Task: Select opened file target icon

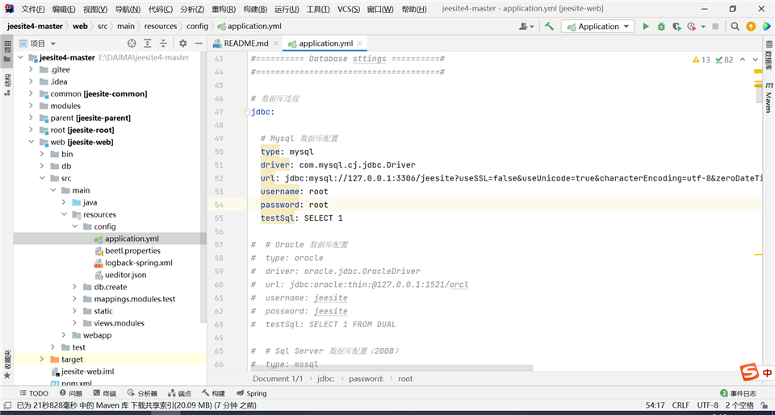Action: pyautogui.click(x=132, y=44)
